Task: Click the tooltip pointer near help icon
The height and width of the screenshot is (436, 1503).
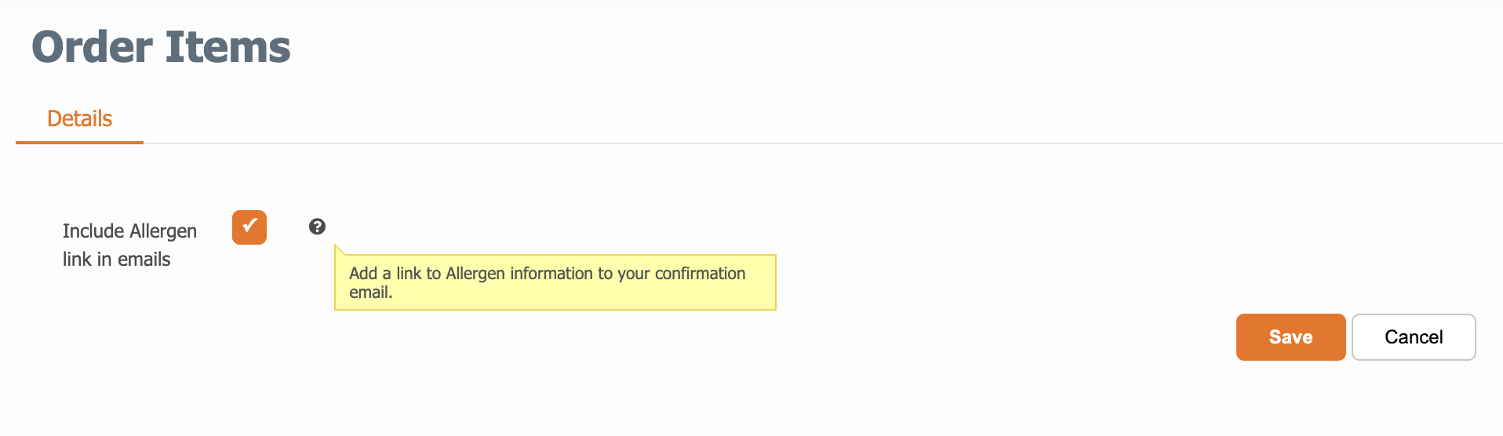Action: point(340,249)
